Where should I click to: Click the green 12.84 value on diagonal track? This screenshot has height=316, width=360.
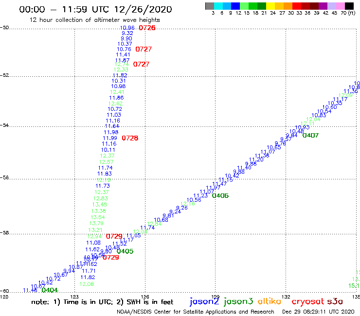[154, 224]
